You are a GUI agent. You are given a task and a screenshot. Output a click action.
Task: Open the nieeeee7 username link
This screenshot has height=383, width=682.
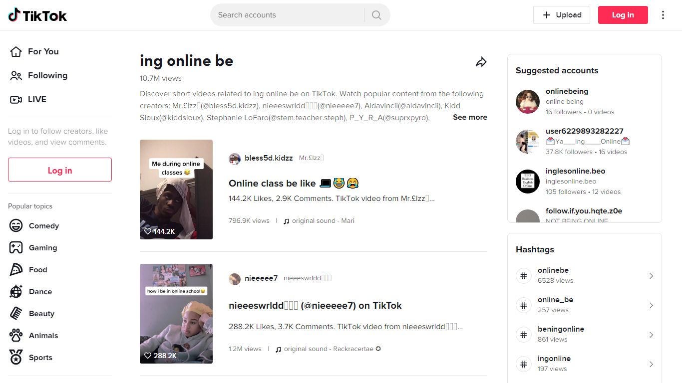click(x=261, y=278)
